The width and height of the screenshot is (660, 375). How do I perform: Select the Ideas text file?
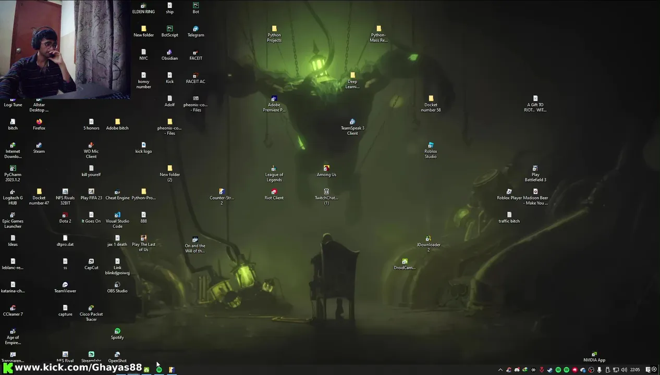pyautogui.click(x=13, y=241)
